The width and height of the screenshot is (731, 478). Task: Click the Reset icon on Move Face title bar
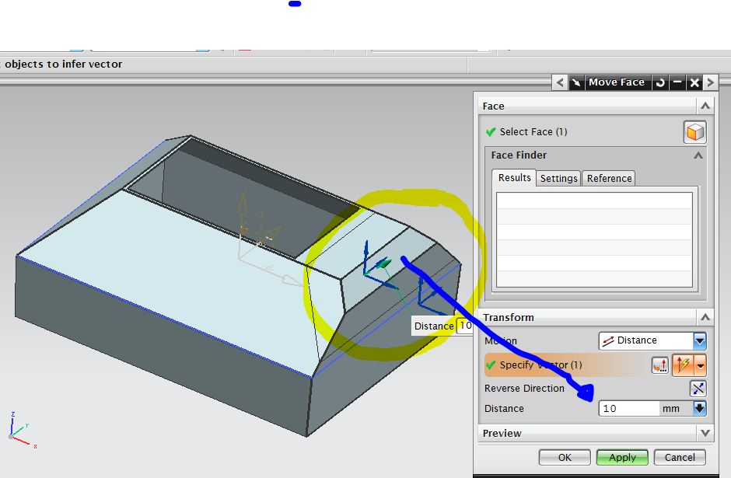(x=659, y=82)
